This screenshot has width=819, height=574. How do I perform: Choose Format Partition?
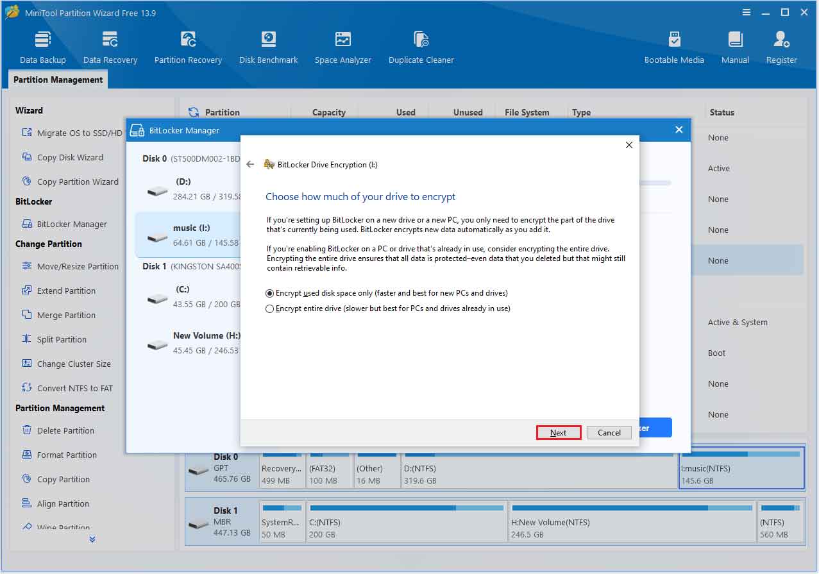59,455
